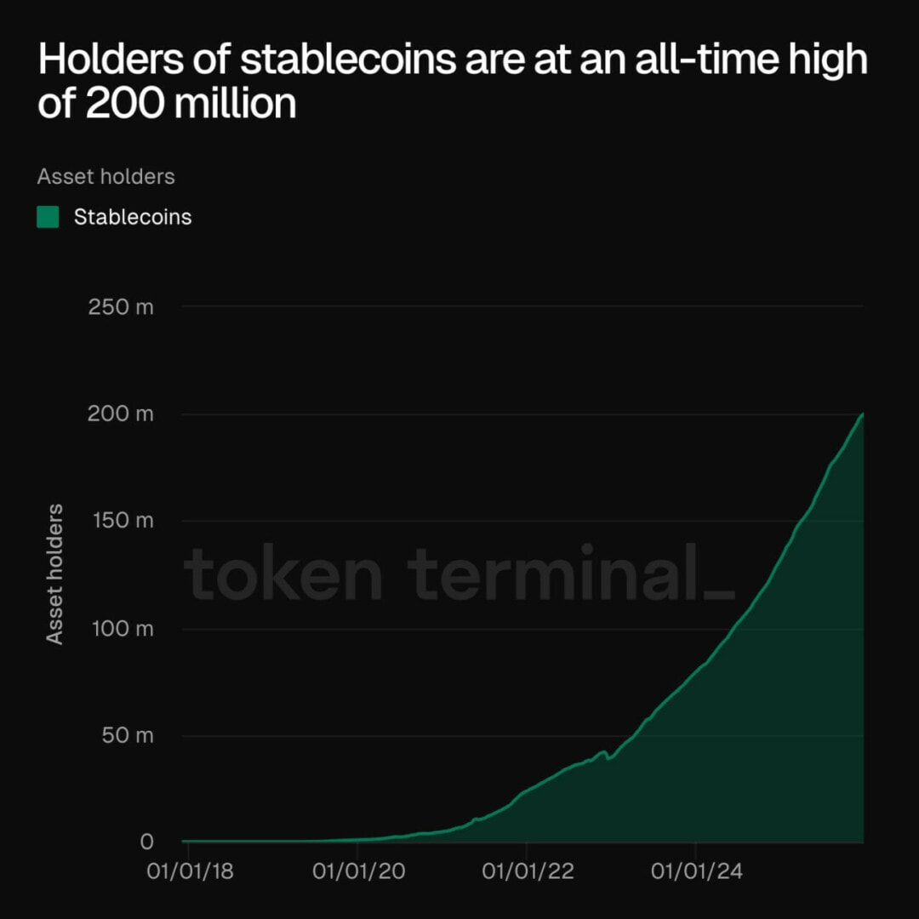Click the 01/01/22 date label
This screenshot has width=919, height=919.
click(x=528, y=871)
